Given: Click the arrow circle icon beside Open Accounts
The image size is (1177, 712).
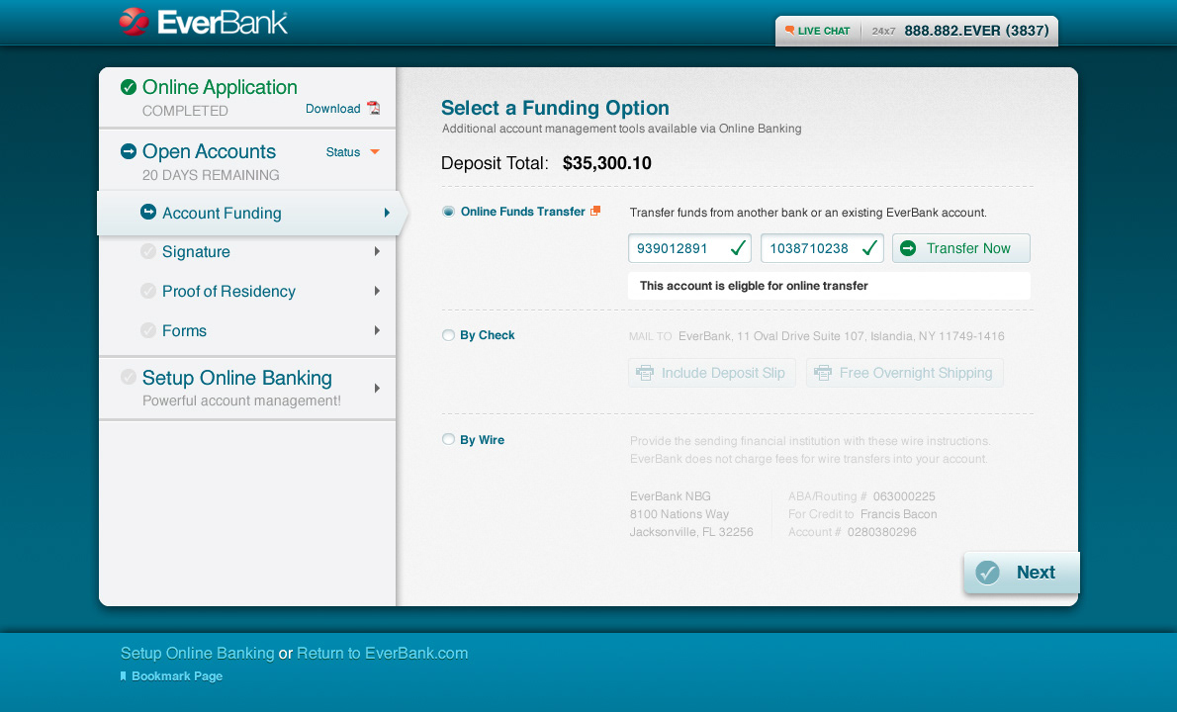Looking at the screenshot, I should coord(129,151).
